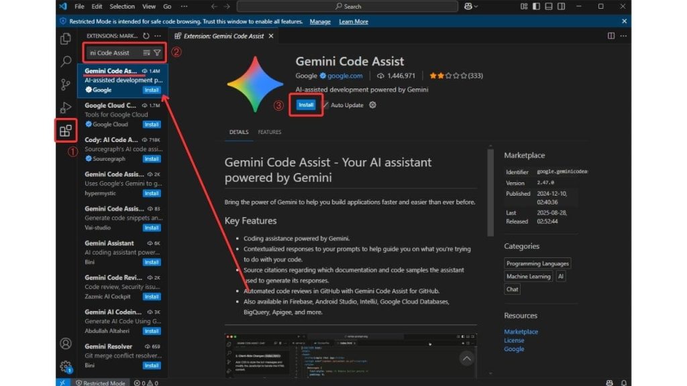This screenshot has width=687, height=386.
Task: Dismiss the restricted mode banner
Action: click(x=624, y=21)
